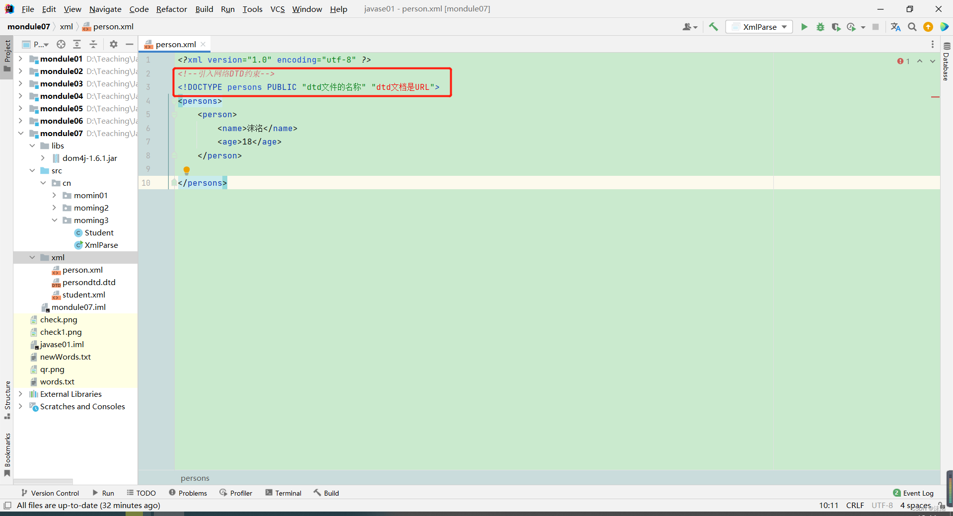Click the xml breadcrumb in navigation bar
Image resolution: width=953 pixels, height=516 pixels.
coord(66,27)
